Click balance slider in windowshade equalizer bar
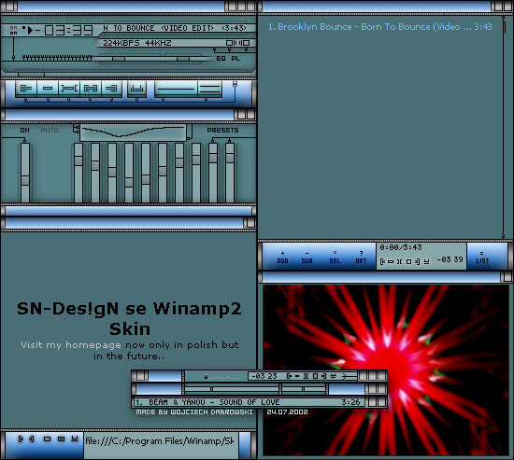This screenshot has height=460, width=514. click(x=304, y=389)
